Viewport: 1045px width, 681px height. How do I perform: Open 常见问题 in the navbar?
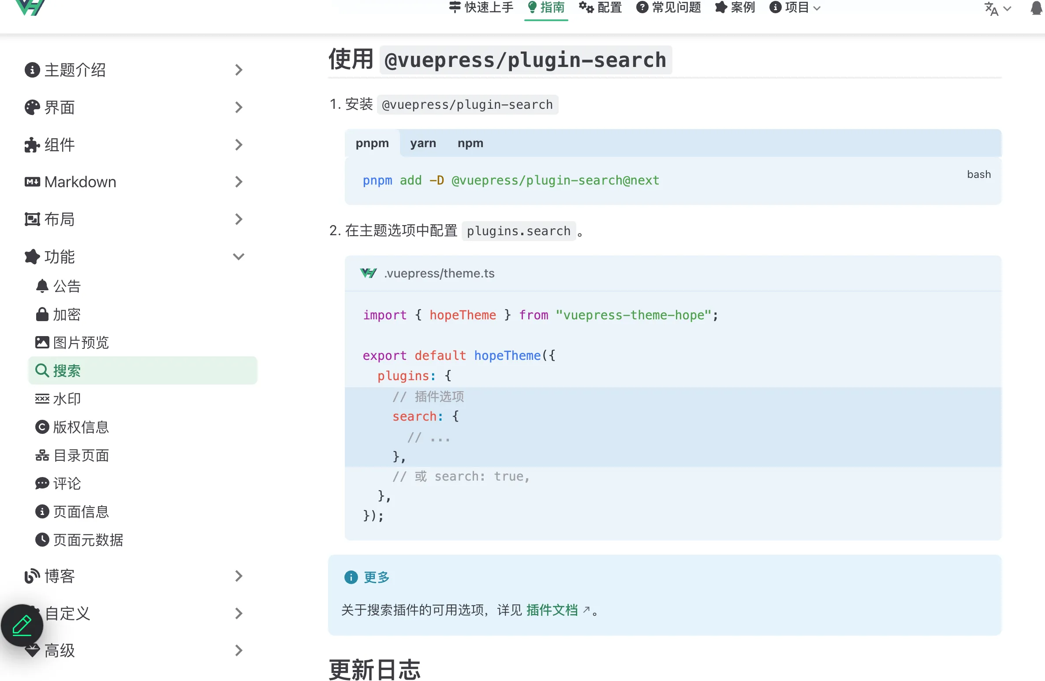[x=668, y=7]
